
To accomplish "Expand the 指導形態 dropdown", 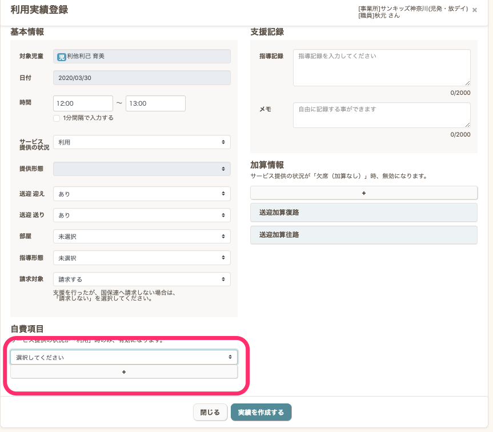I will click(x=142, y=258).
